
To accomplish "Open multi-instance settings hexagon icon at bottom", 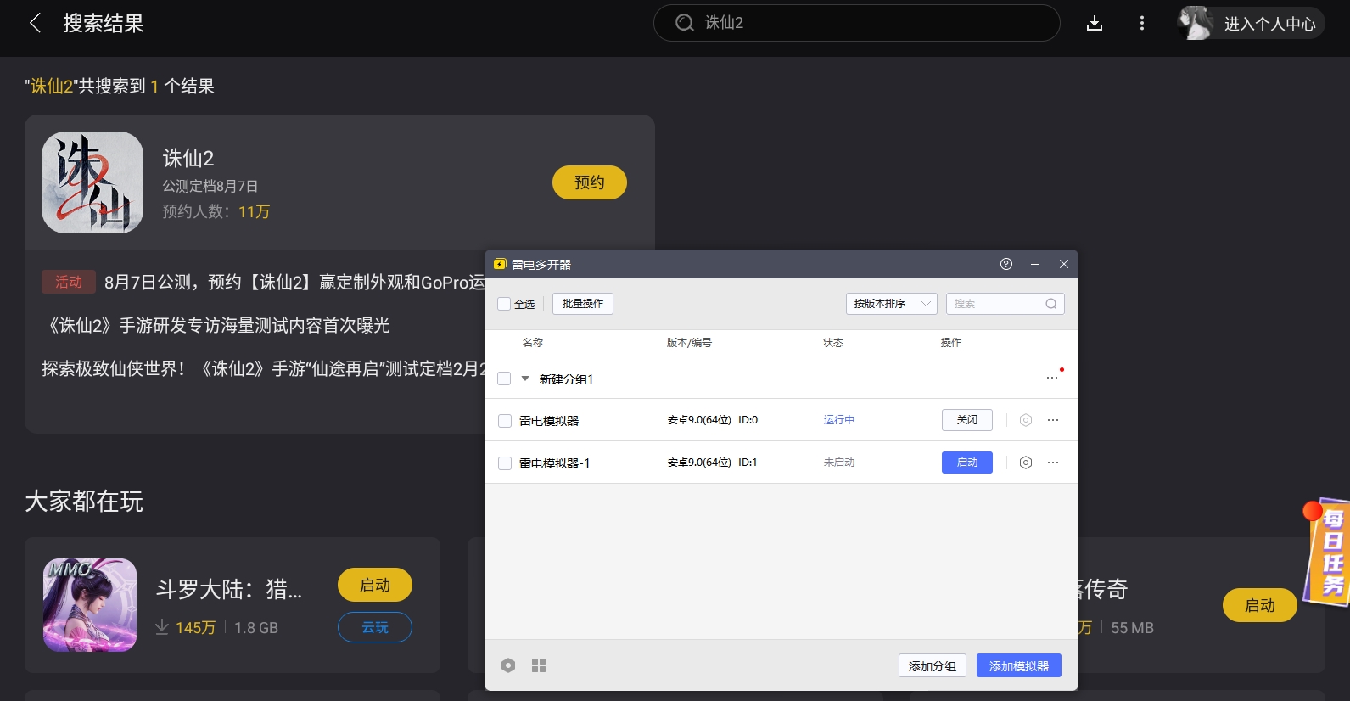I will [x=508, y=665].
